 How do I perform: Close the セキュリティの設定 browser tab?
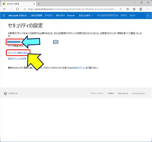coord(34,4)
